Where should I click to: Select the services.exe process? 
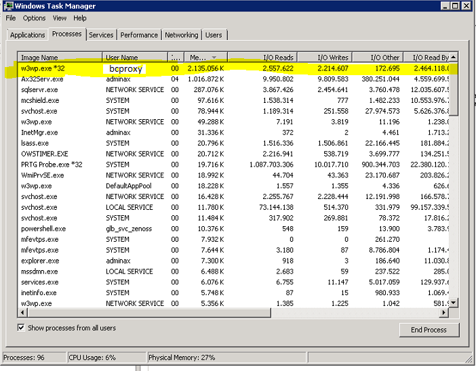pos(233,282)
